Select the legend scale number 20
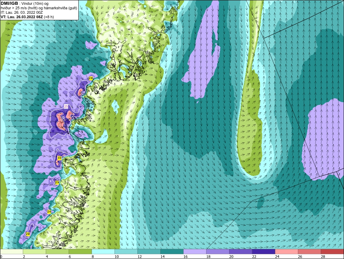344x259 pixels. click(x=231, y=257)
